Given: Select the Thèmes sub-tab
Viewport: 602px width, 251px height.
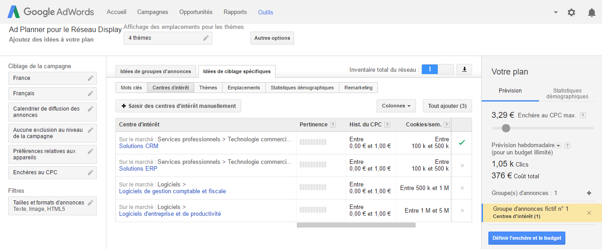Looking at the screenshot, I should click(x=208, y=88).
